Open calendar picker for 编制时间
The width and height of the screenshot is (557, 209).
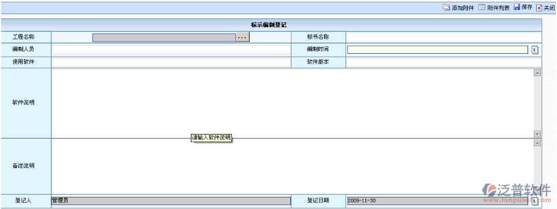pyautogui.click(x=535, y=50)
